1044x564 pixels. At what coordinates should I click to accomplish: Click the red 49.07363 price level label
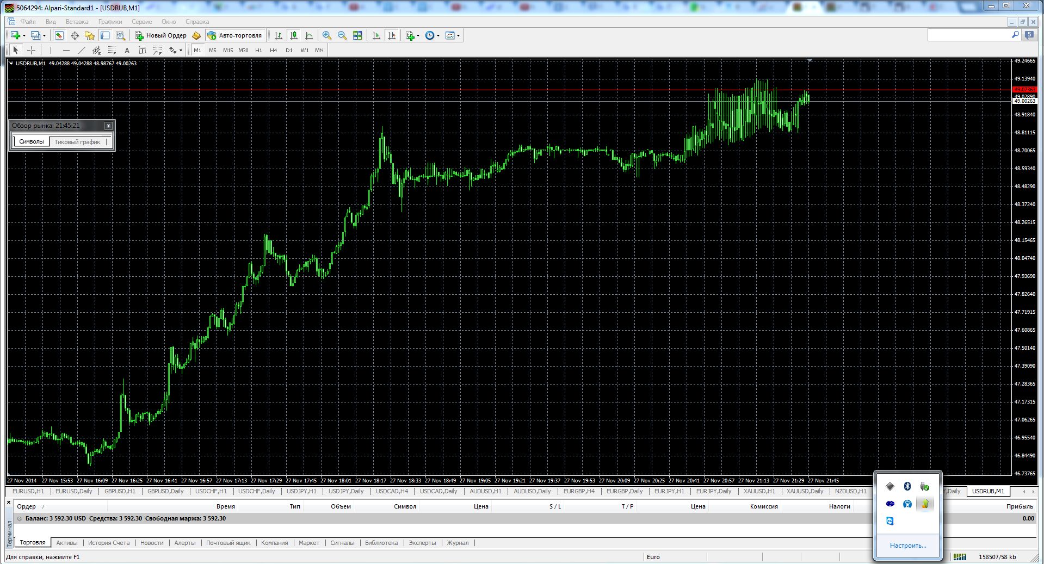click(x=1025, y=90)
